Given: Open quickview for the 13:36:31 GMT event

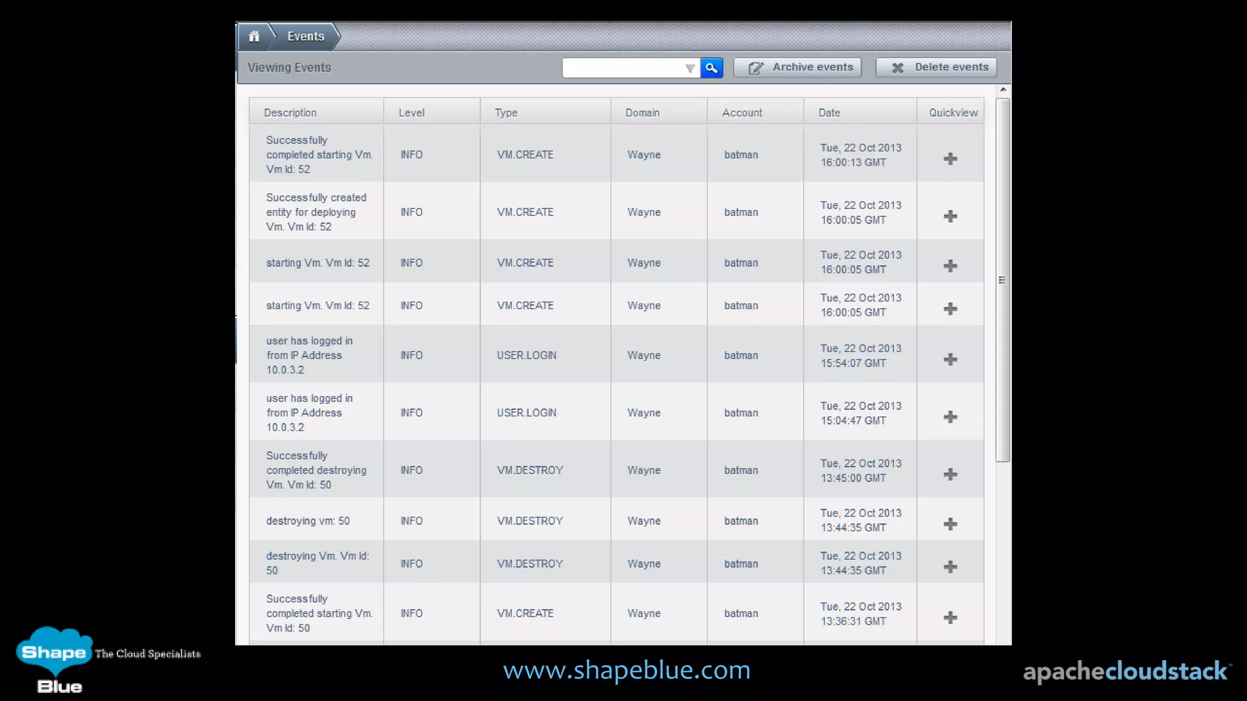Looking at the screenshot, I should click(x=950, y=618).
